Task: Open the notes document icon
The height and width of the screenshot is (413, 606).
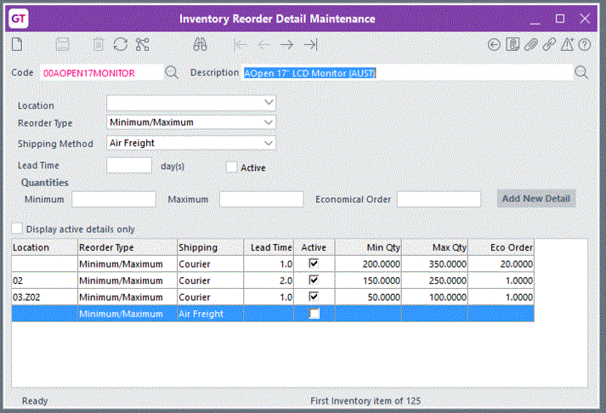Action: [x=513, y=45]
